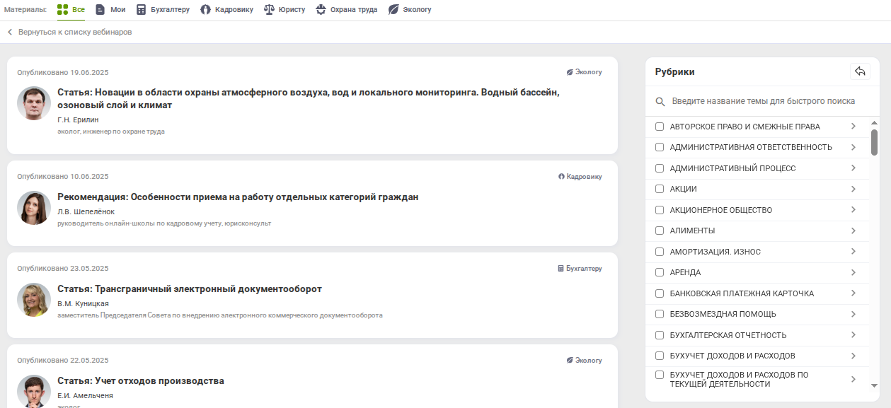This screenshot has width=891, height=408.
Task: Switch to the Все materials tab
Action: point(71,11)
